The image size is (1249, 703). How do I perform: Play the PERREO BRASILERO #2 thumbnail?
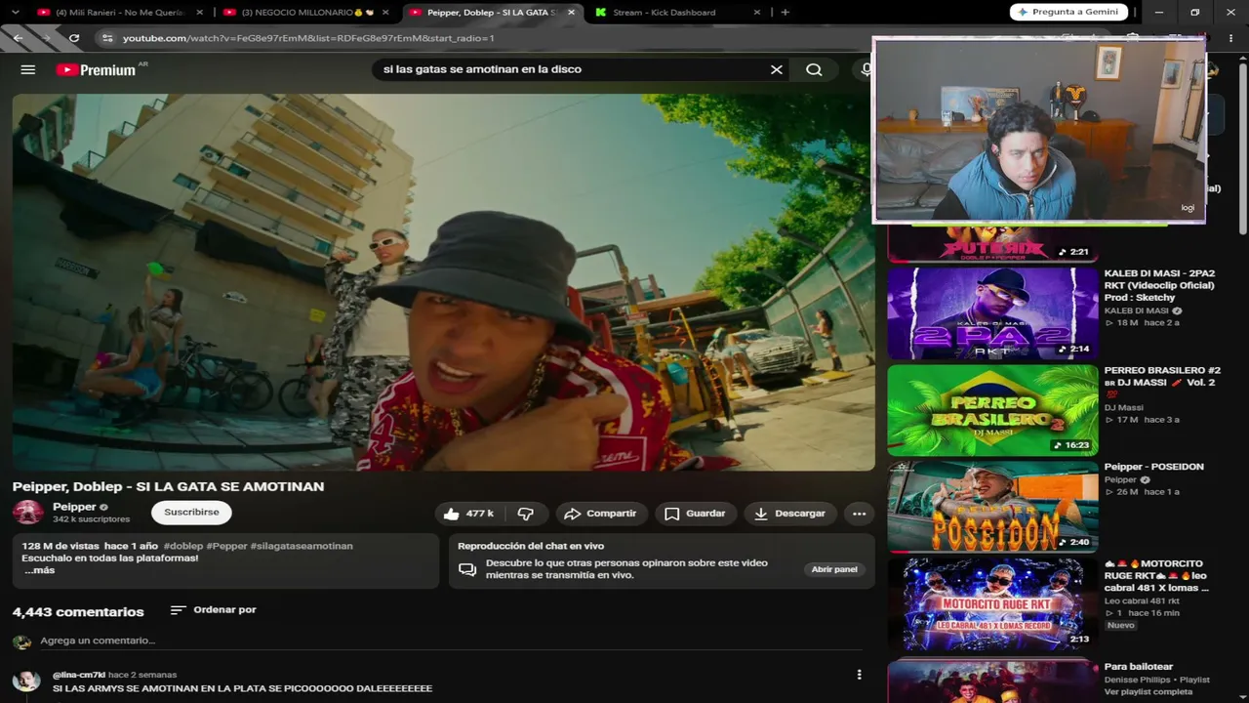[992, 410]
